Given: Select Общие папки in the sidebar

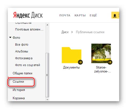Looking at the screenshot, I should [23, 73].
